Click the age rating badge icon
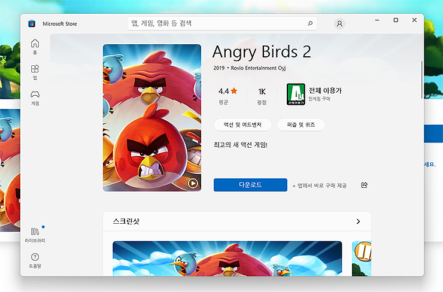Viewport: 443px width, 292px height. click(296, 95)
